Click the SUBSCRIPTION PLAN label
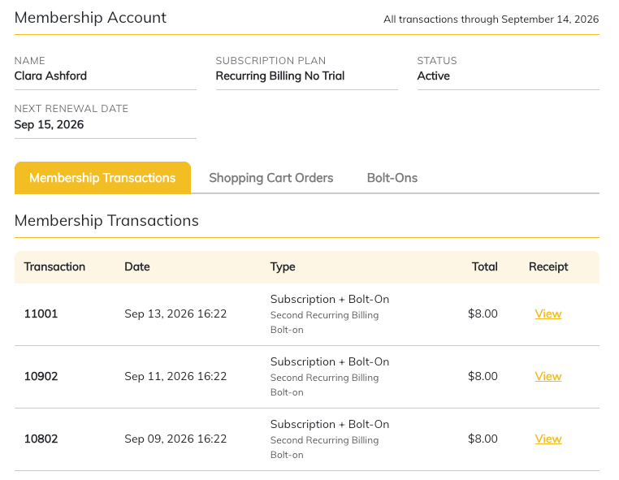The height and width of the screenshot is (480, 619). [271, 61]
